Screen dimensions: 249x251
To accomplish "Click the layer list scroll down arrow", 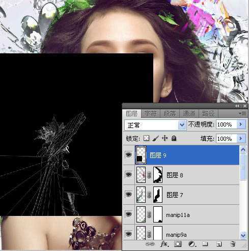I will (243, 235).
